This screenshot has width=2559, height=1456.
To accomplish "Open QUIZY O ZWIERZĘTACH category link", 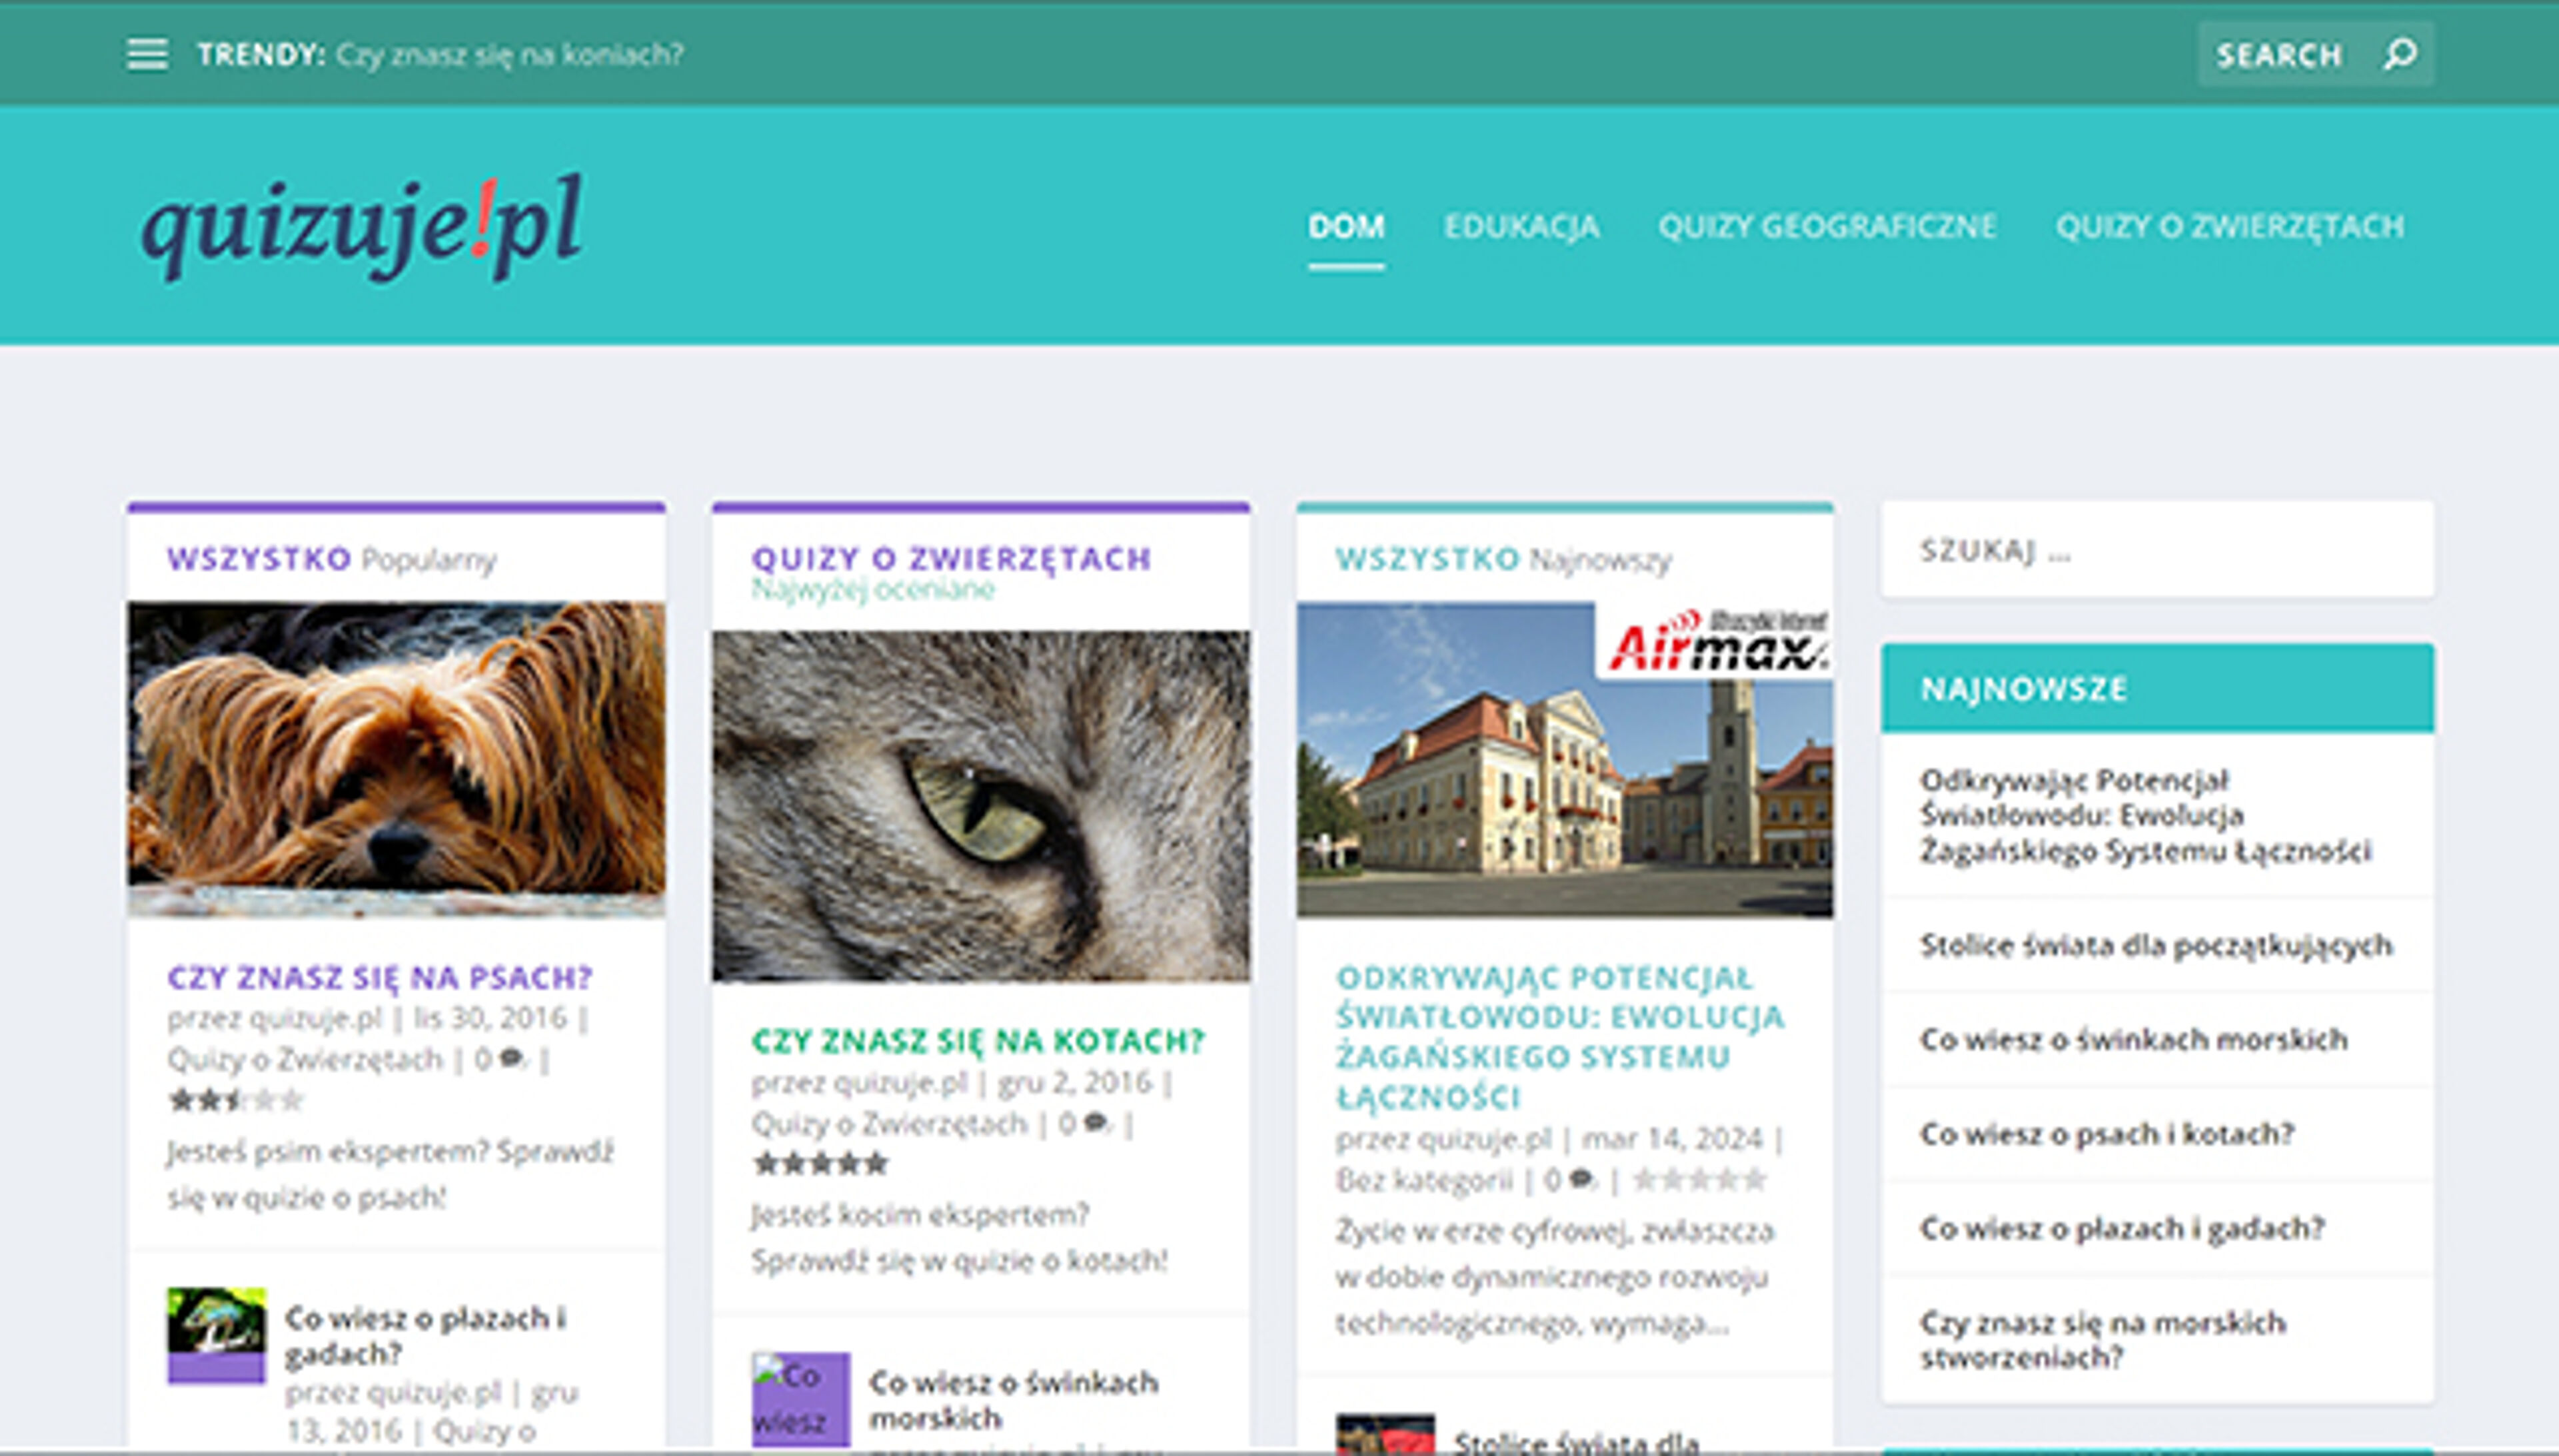I will (2230, 228).
